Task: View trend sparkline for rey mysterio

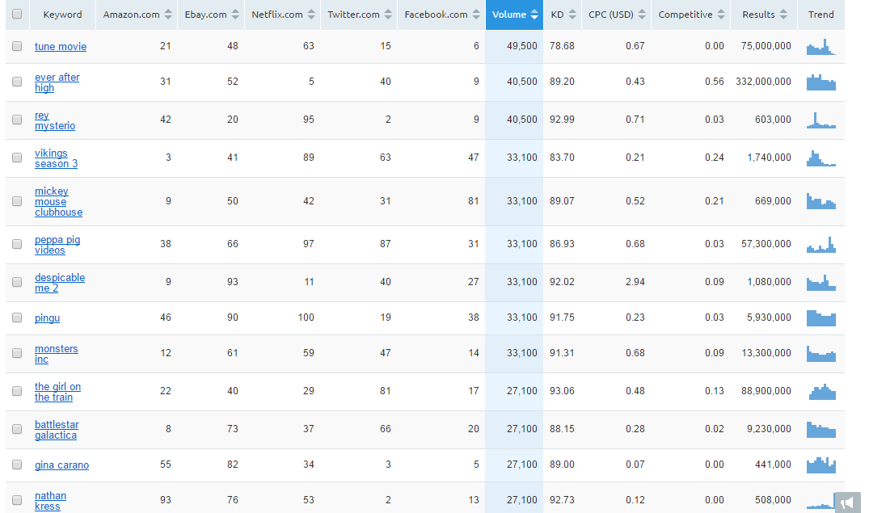Action: coord(820,120)
